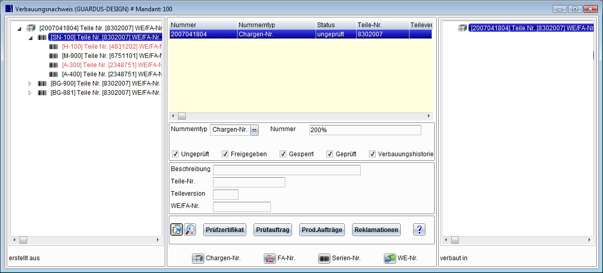
Task: Click the FA-Nr. factory icon
Action: (269, 259)
